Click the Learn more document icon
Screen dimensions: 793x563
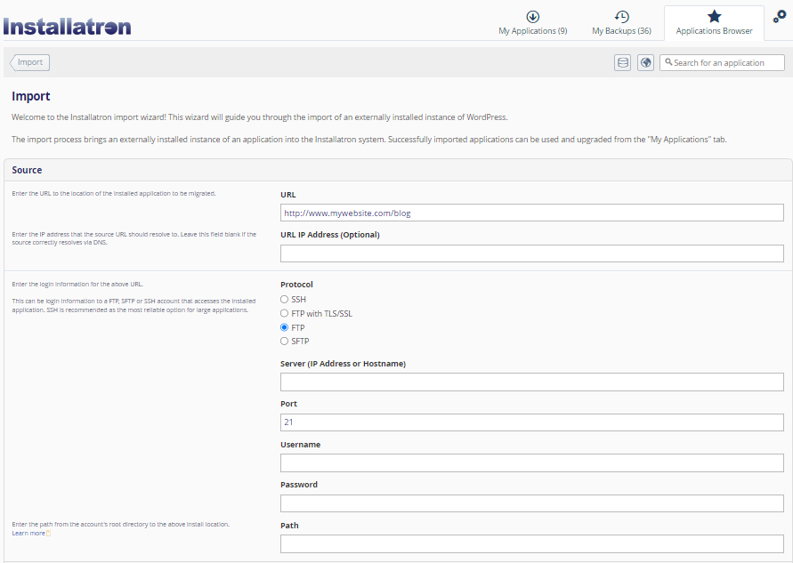(49, 534)
